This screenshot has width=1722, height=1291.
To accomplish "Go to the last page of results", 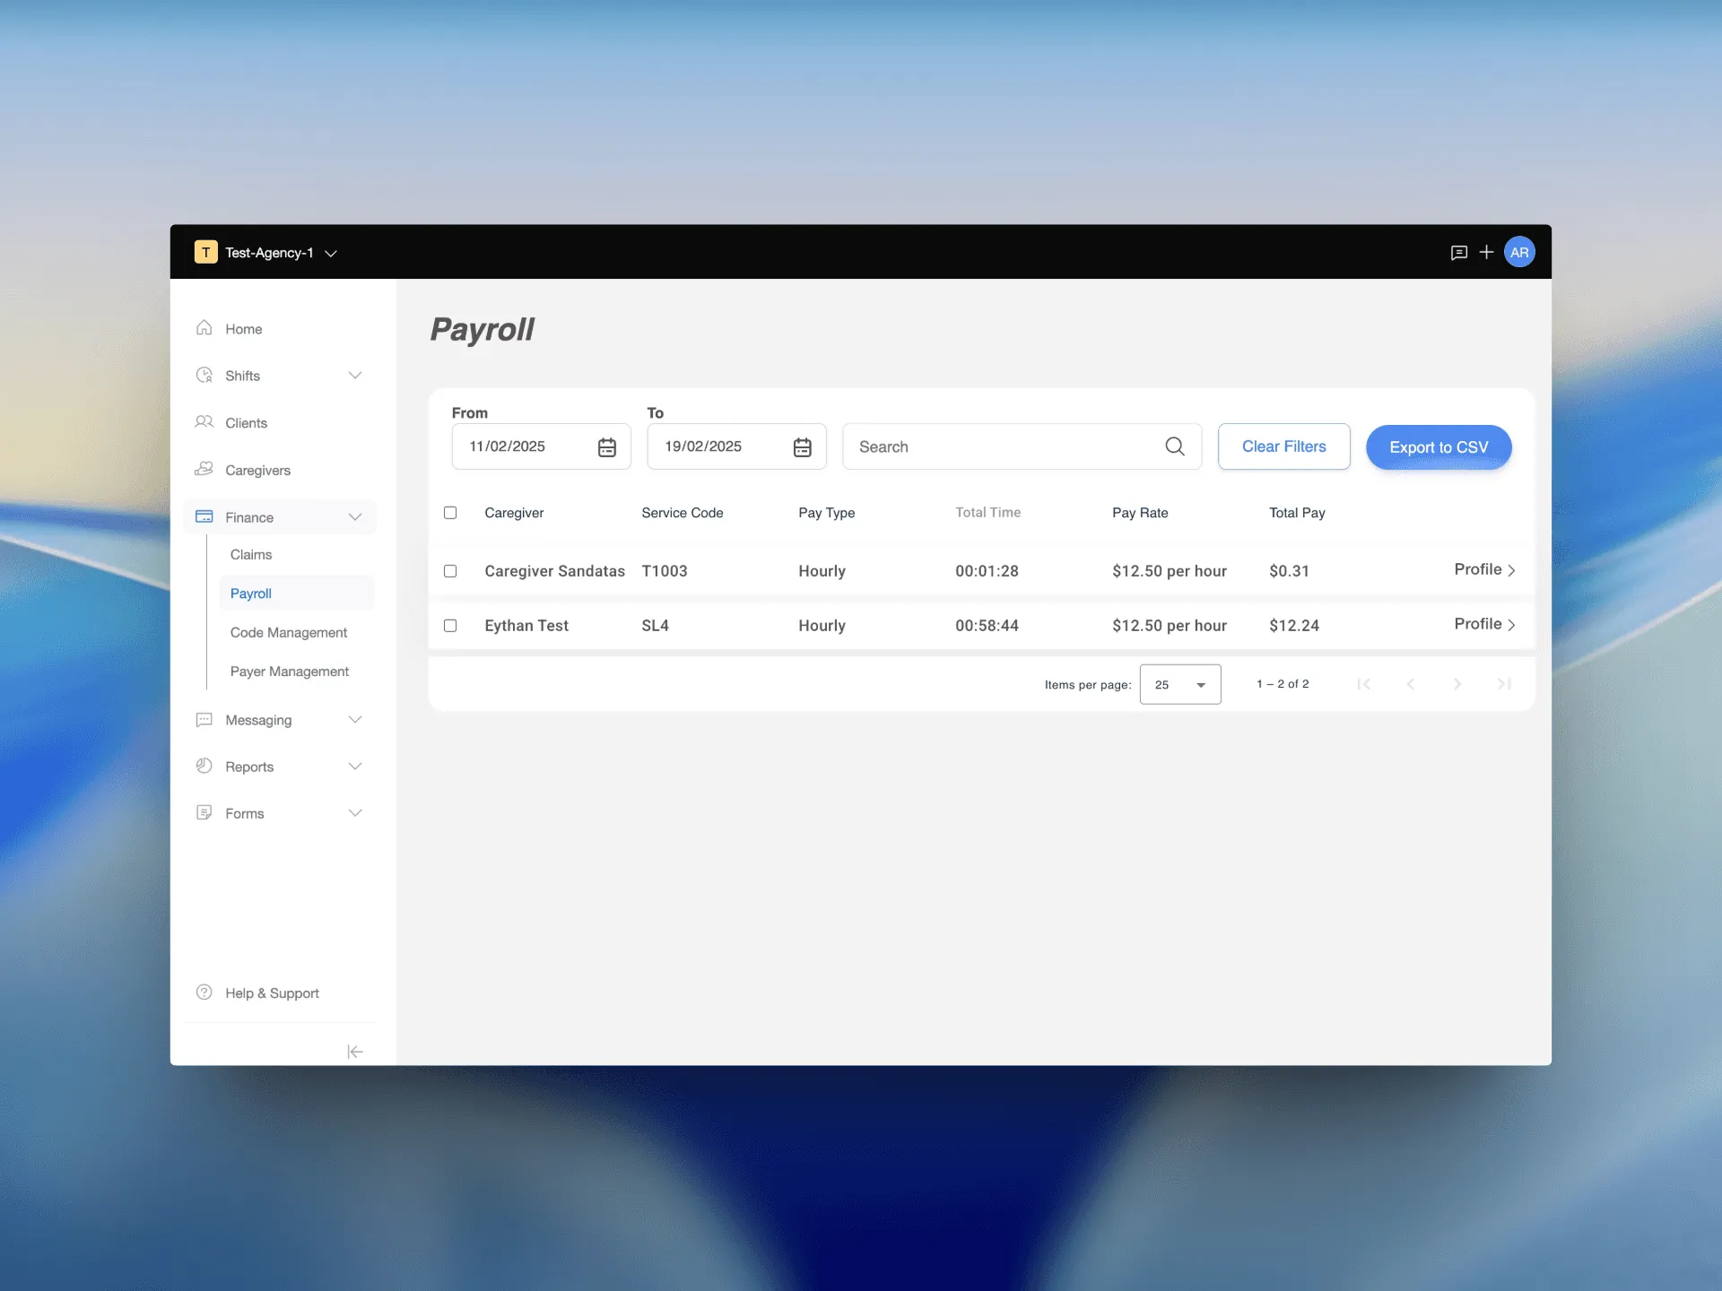I will click(1504, 684).
